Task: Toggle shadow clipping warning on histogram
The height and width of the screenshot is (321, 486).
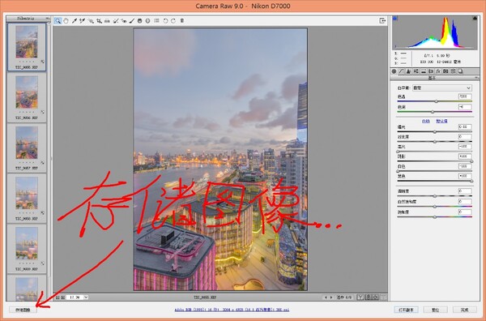Action: tap(395, 19)
